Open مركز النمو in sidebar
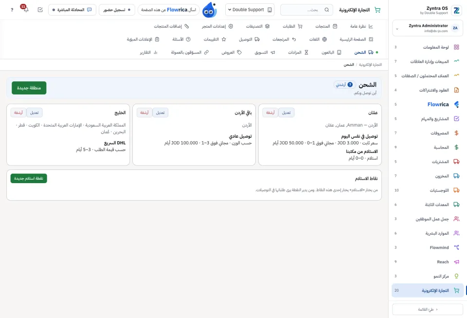 (x=428, y=276)
